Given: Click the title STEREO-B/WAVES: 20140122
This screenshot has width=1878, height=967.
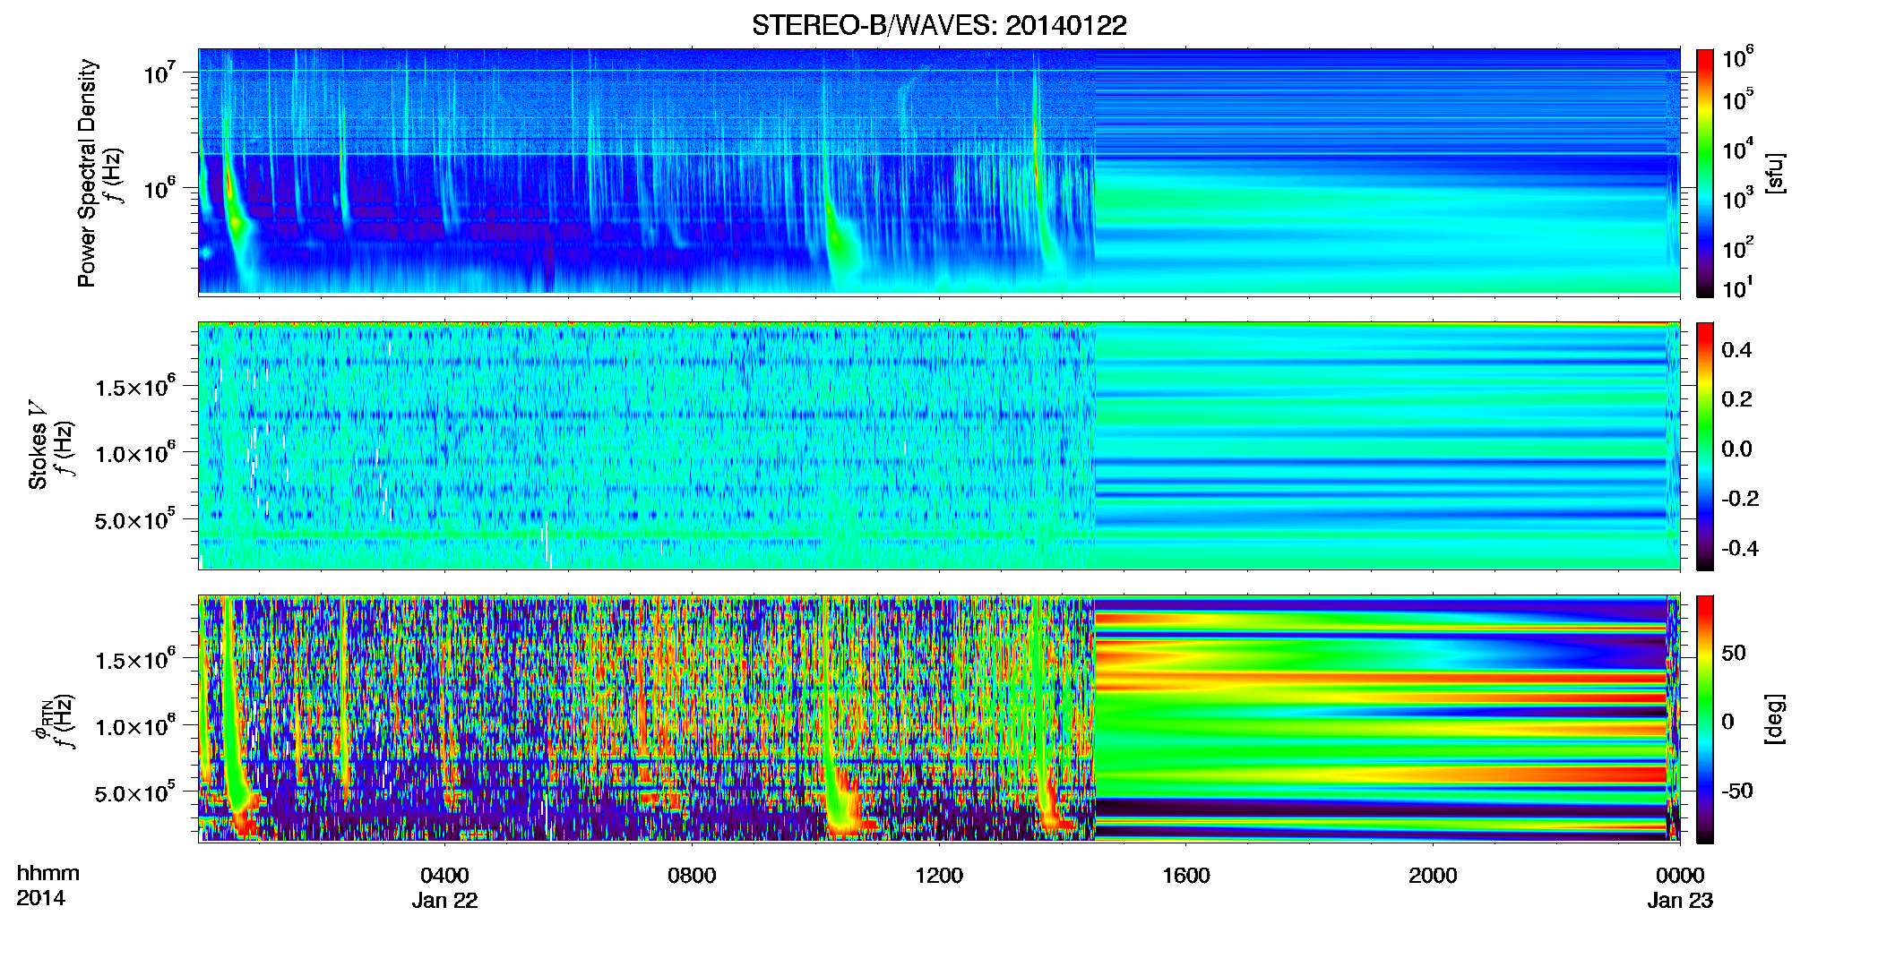Looking at the screenshot, I should point(939,25).
